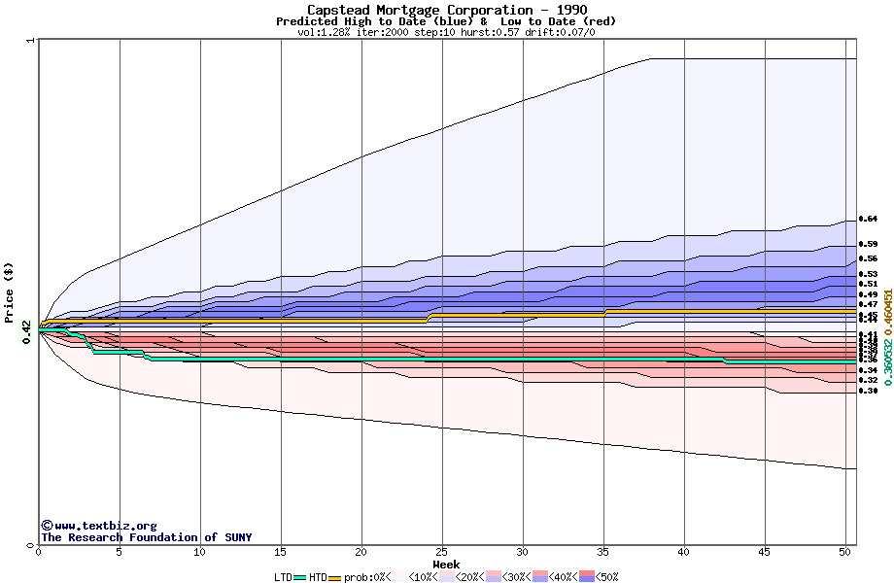
Task: Click the week 5 tick label
Action: tap(120, 552)
